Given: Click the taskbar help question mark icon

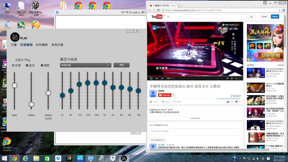Looking at the screenshot, I should pos(234,158).
